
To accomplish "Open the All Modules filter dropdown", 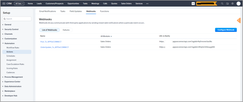I will pyautogui.click(x=106, y=36).
